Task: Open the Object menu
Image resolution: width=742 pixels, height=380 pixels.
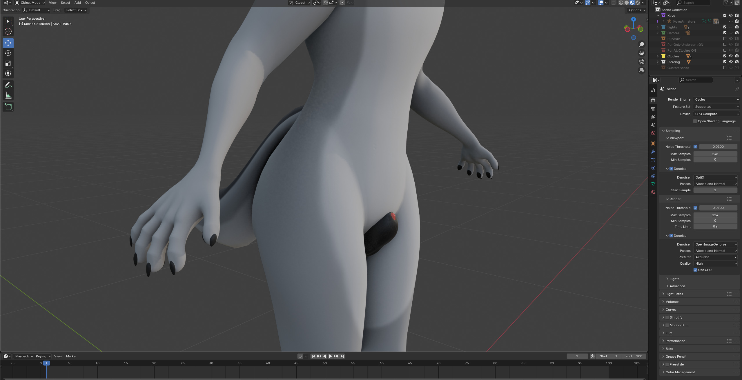Action: pyautogui.click(x=90, y=3)
